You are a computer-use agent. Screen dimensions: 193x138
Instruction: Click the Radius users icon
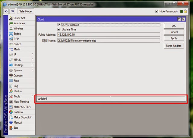tap(11, 91)
